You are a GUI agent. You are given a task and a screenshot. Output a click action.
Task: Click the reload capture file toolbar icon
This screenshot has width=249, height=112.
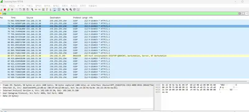click(x=28, y=10)
